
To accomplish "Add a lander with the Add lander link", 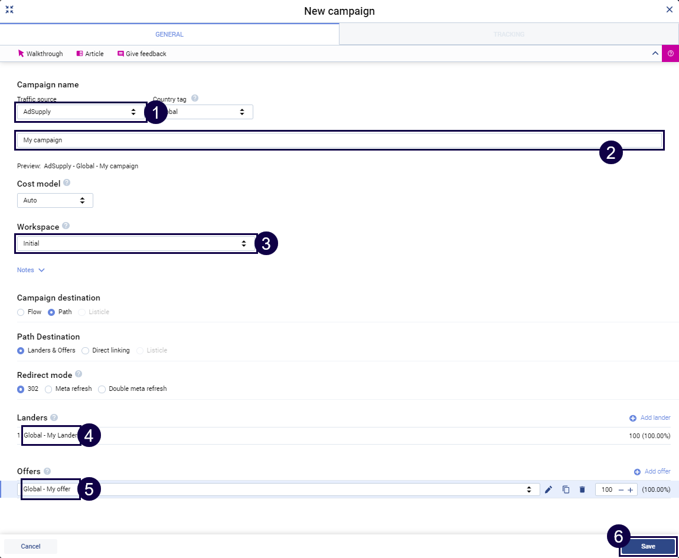I will 649,417.
